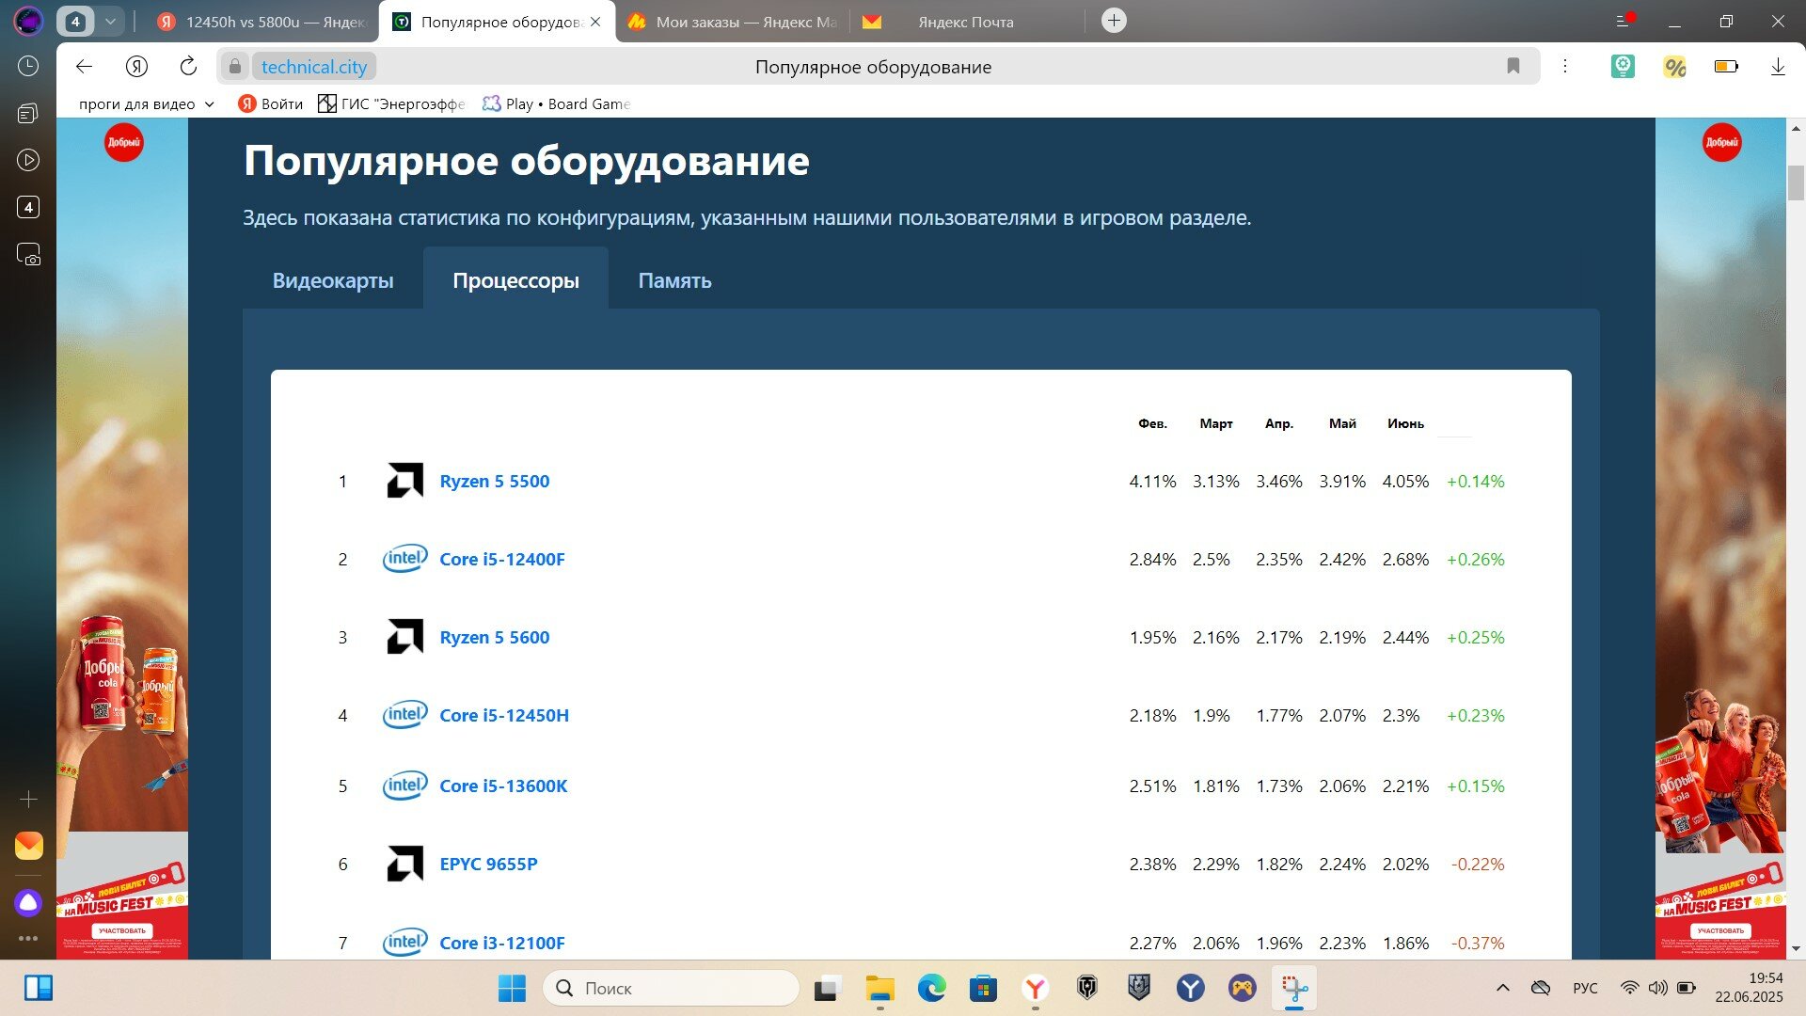Click the technical.city address field
Screen dimensions: 1806x1016
313,67
